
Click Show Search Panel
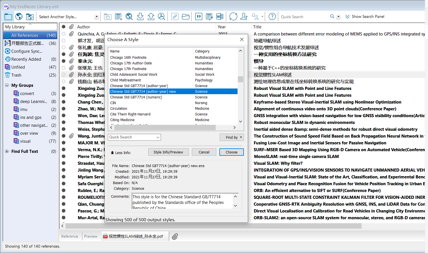pos(365,16)
